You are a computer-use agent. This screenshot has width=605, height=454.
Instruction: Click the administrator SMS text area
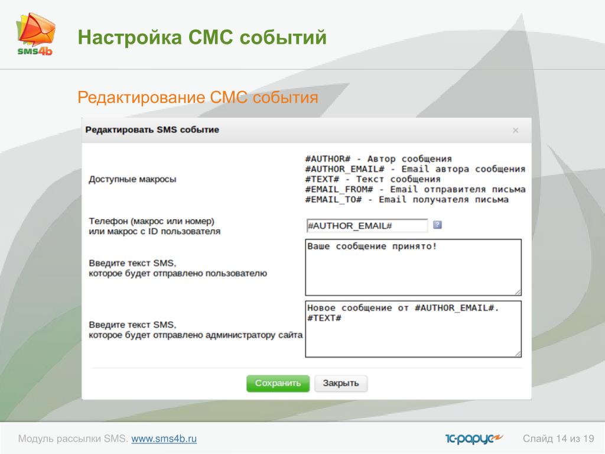[x=413, y=329]
